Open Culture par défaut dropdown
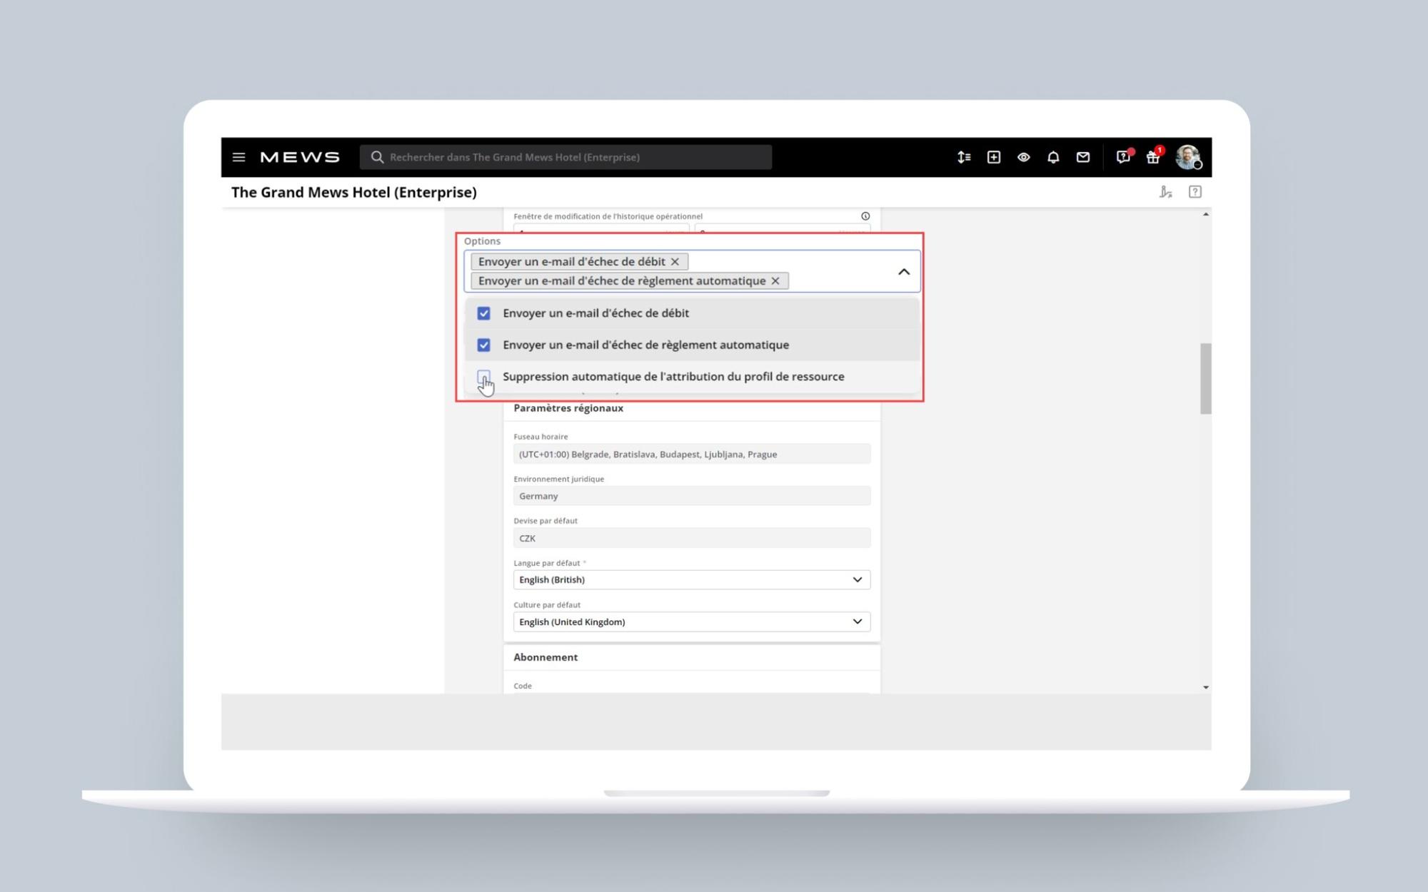Viewport: 1428px width, 892px height. point(691,622)
